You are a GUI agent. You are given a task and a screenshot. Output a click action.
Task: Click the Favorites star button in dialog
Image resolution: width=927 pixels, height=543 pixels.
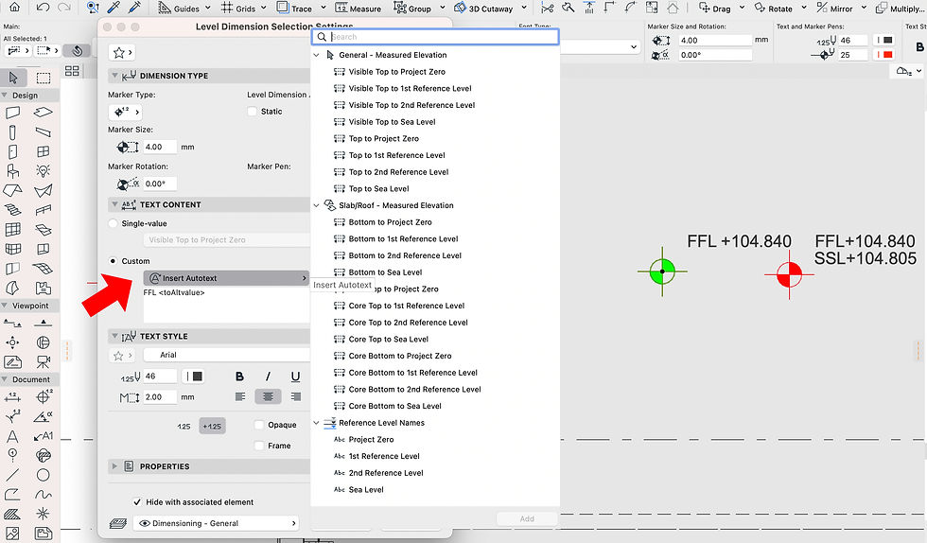[x=122, y=53]
